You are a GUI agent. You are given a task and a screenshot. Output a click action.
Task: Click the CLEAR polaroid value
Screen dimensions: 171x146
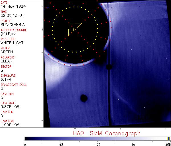click(6, 61)
